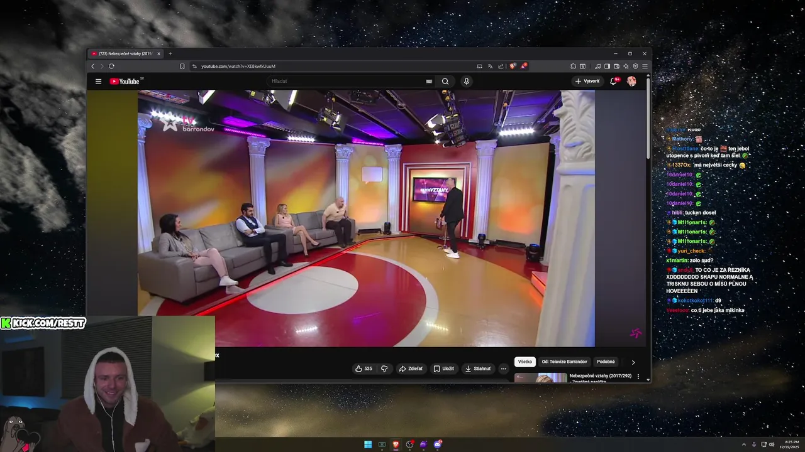Click the KICK.COM/RESTT overlay label
Screen dimensions: 805x452
pos(43,323)
